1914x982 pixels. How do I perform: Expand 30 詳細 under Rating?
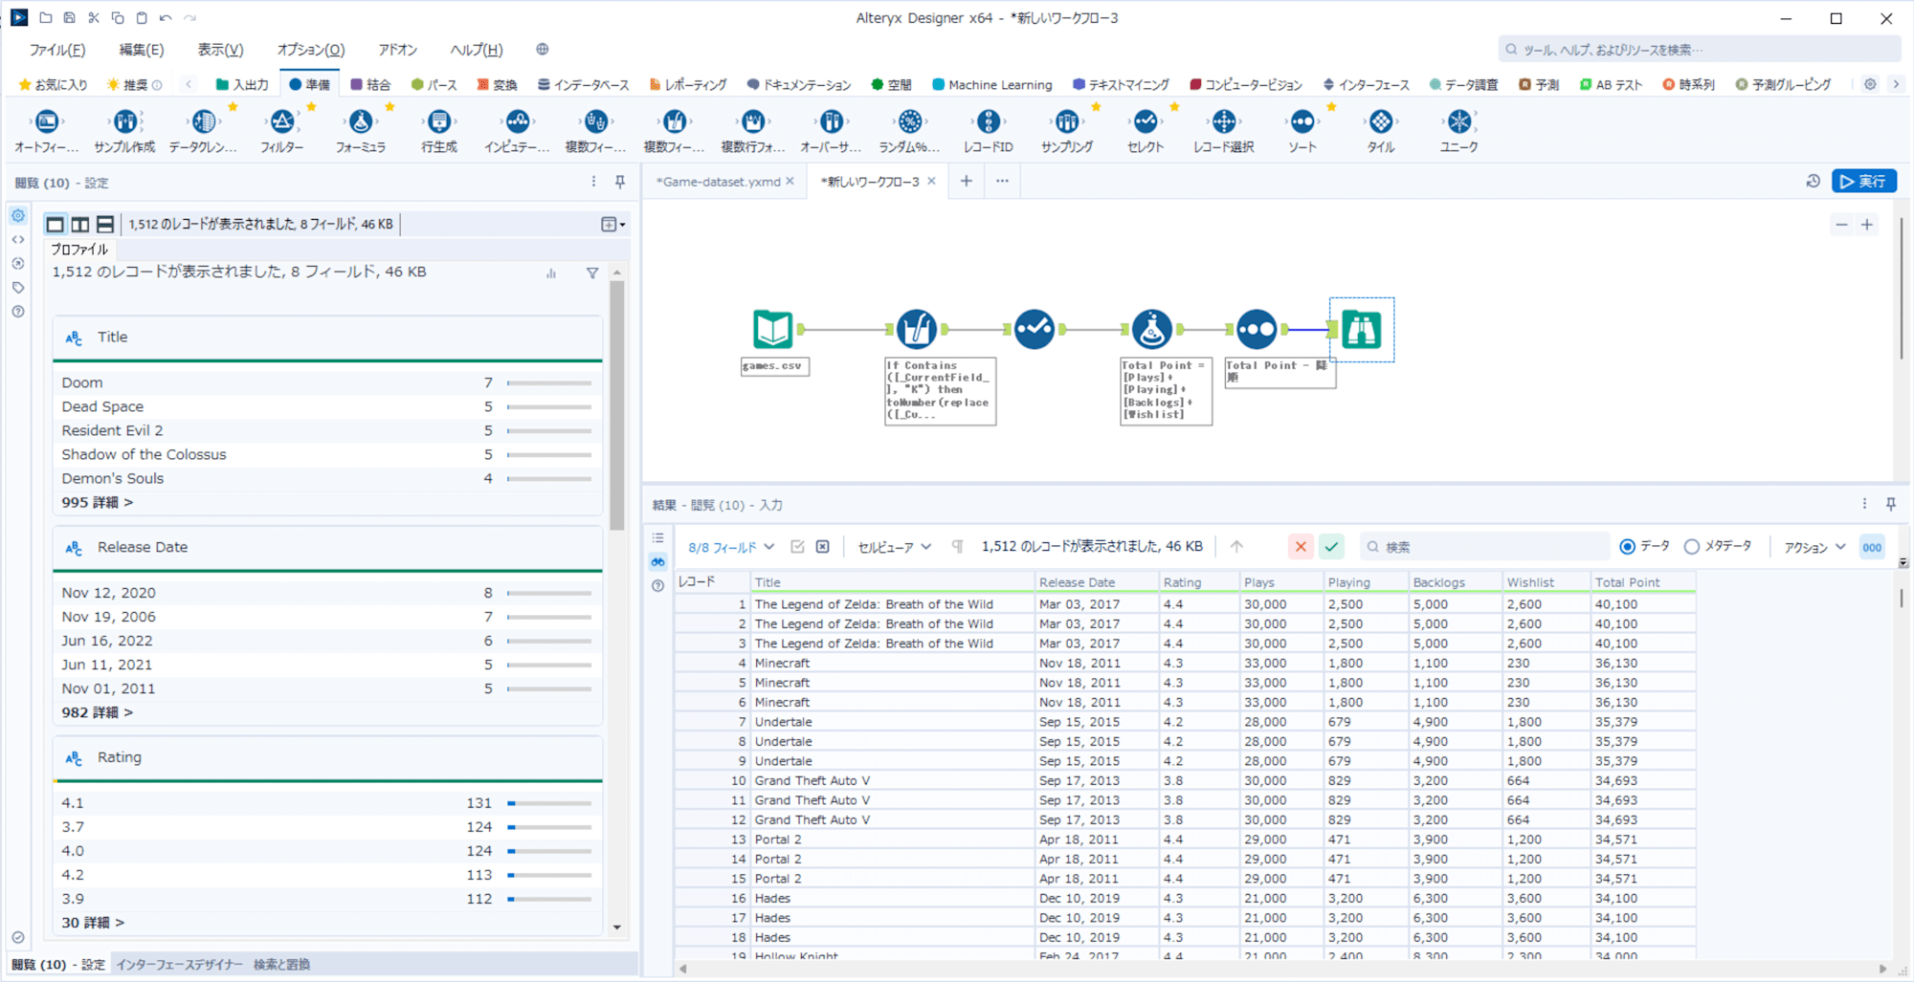tap(93, 923)
